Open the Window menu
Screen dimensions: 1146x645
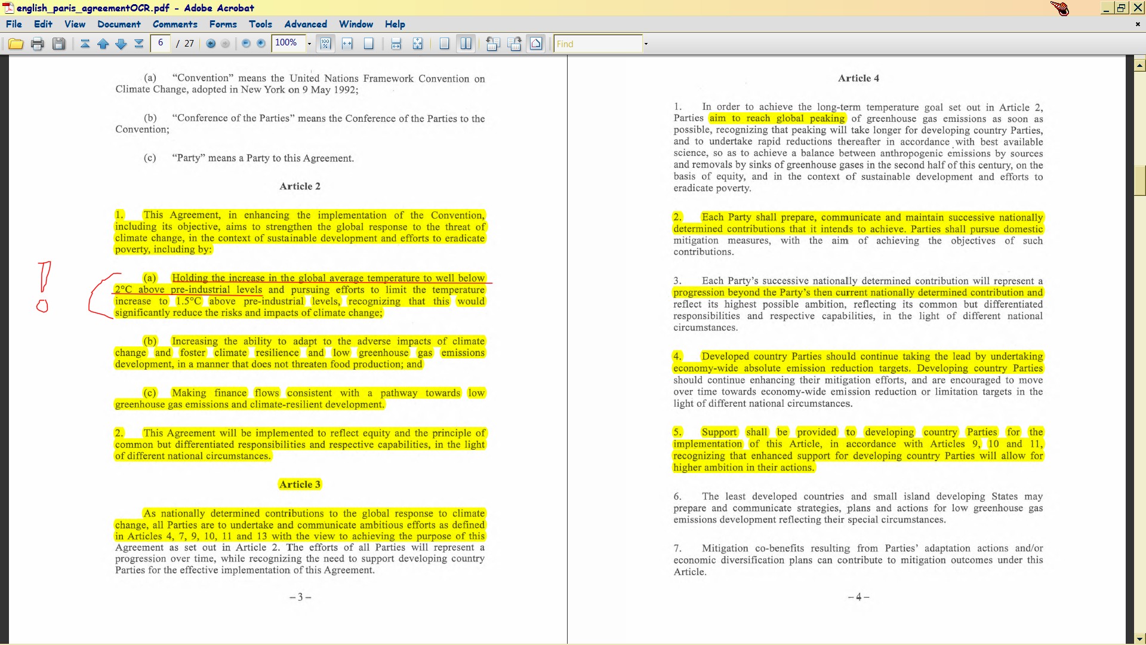pos(356,24)
